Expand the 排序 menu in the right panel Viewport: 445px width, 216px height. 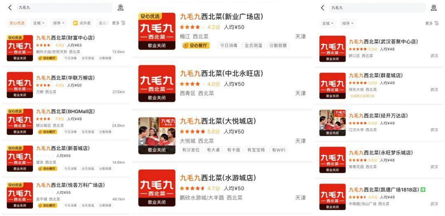click(348, 23)
